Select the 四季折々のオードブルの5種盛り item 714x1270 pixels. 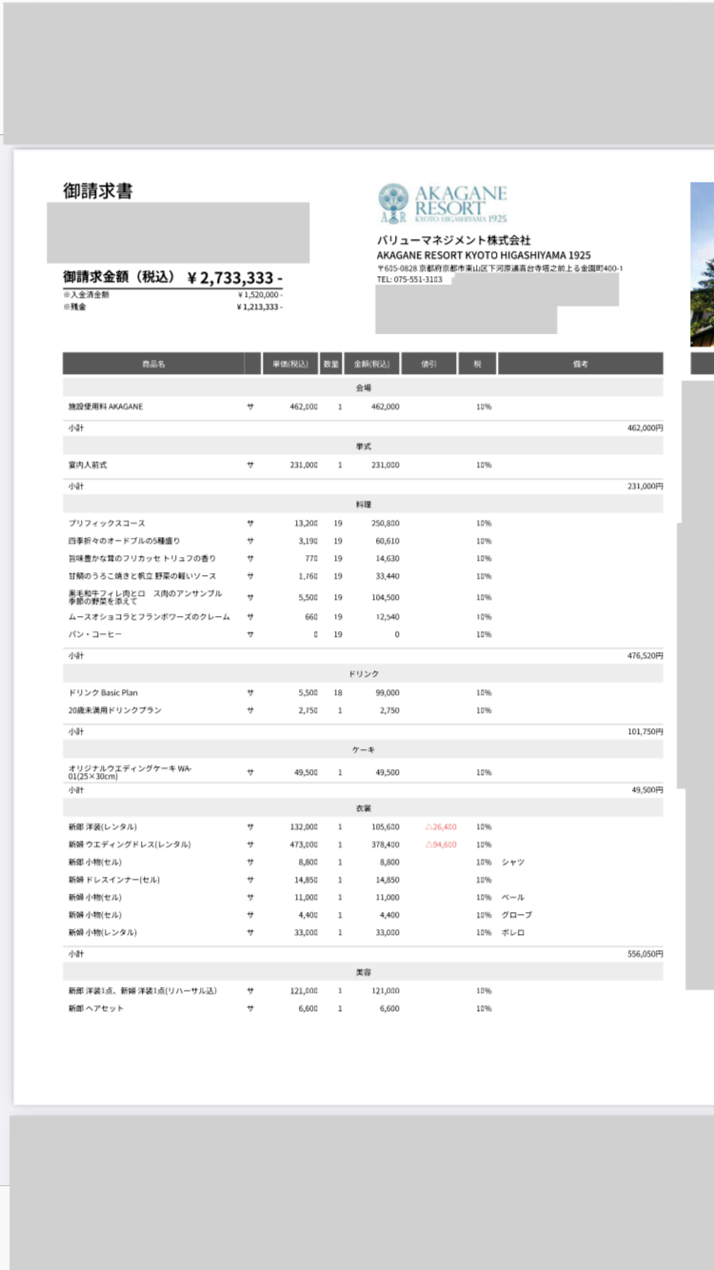point(124,541)
